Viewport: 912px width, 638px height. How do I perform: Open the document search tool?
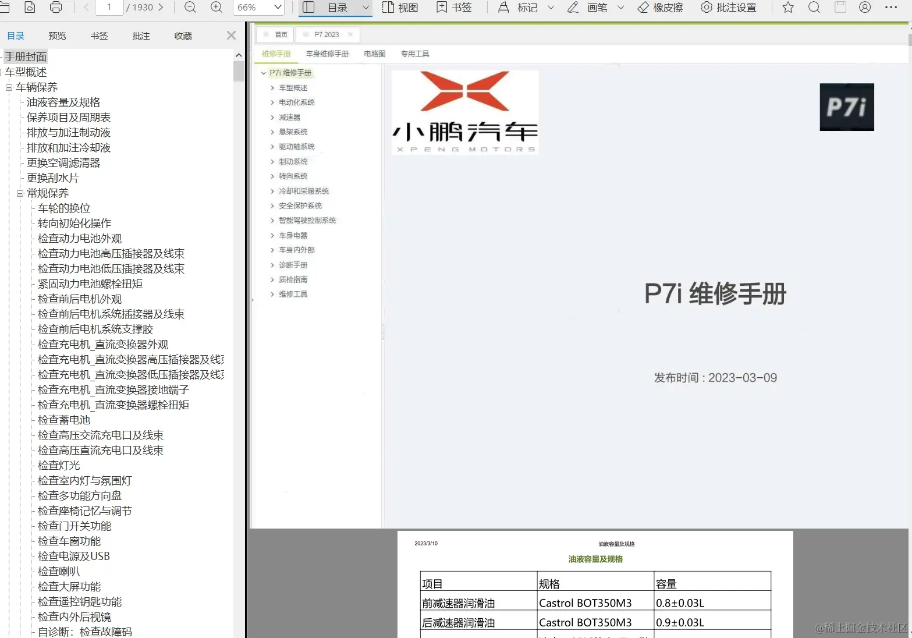(x=814, y=8)
